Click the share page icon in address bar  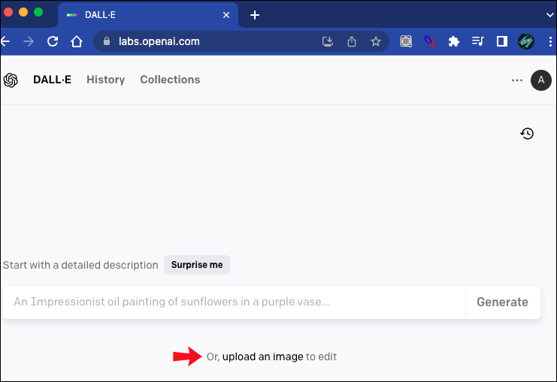point(352,42)
